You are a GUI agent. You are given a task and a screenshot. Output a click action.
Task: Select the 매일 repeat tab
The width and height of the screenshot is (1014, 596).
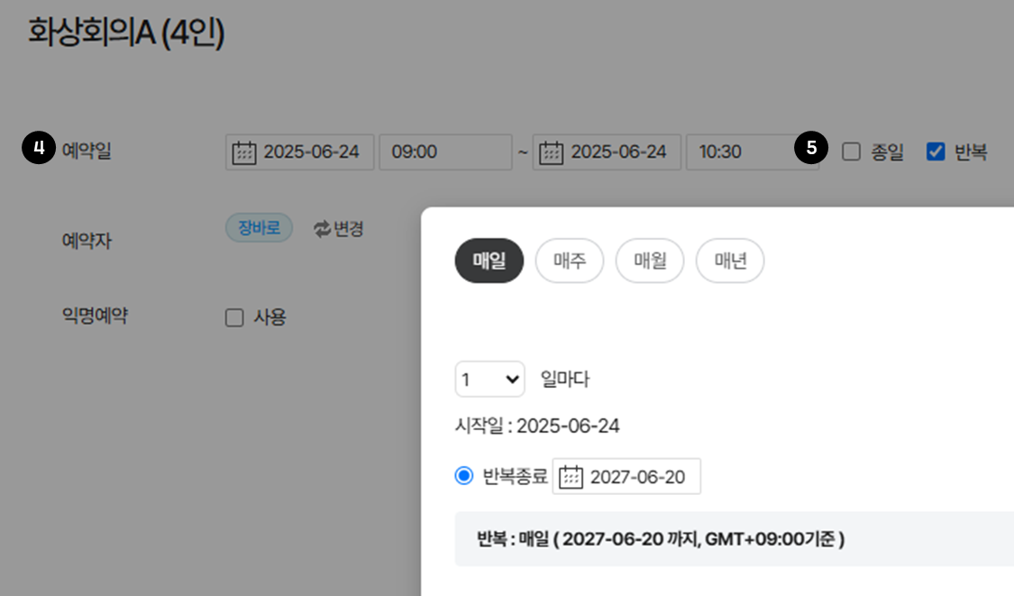(x=489, y=261)
